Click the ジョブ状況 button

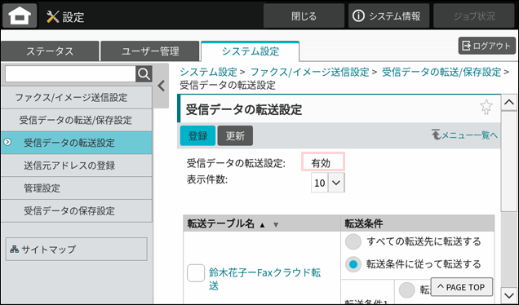[473, 15]
